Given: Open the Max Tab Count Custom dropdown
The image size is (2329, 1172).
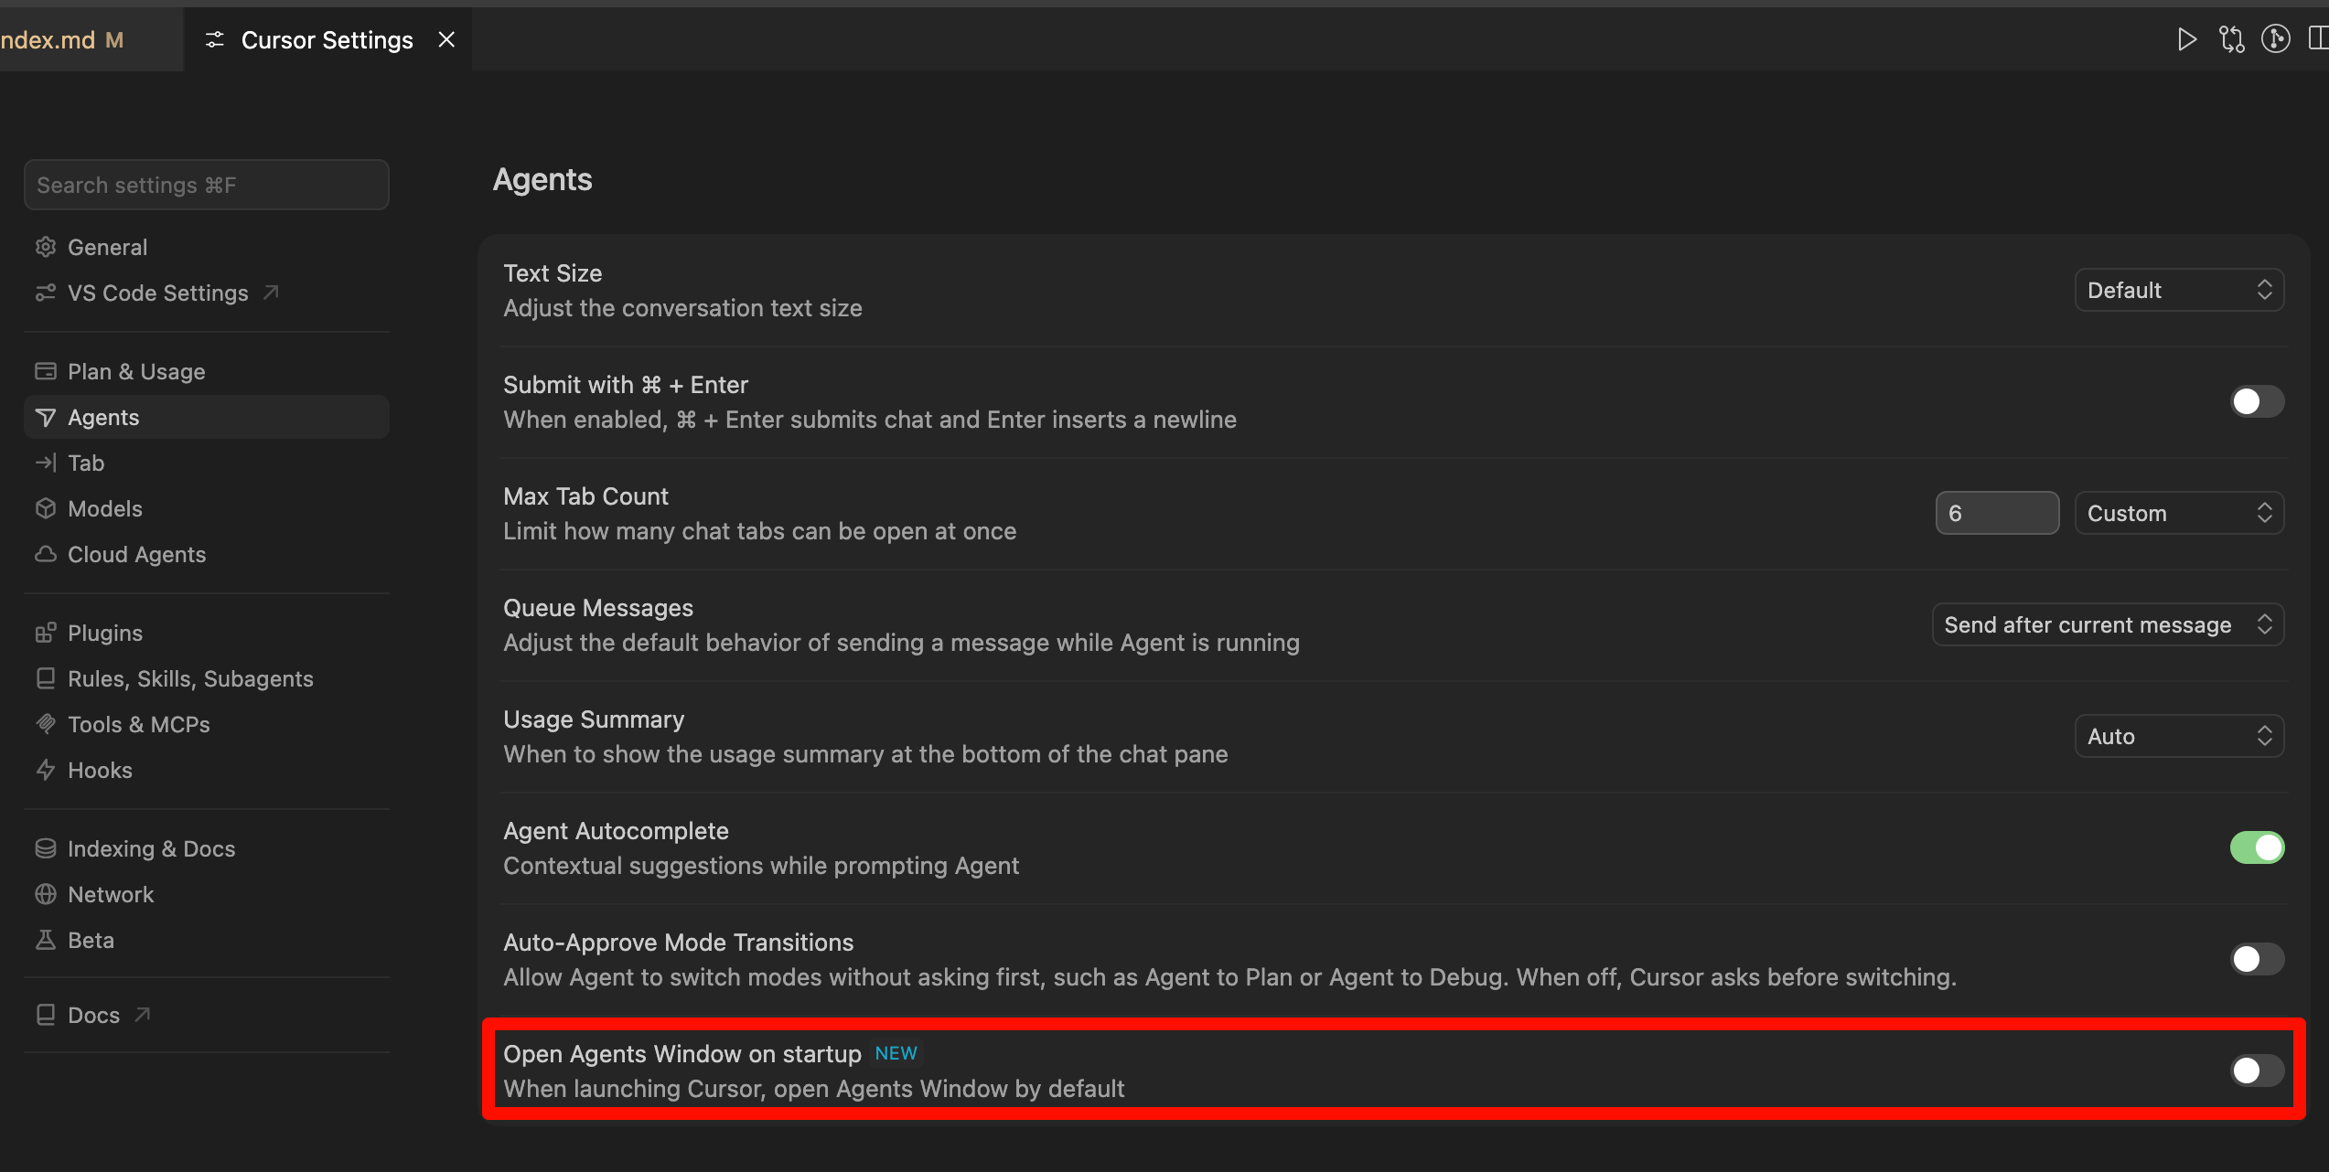Looking at the screenshot, I should click(2179, 513).
